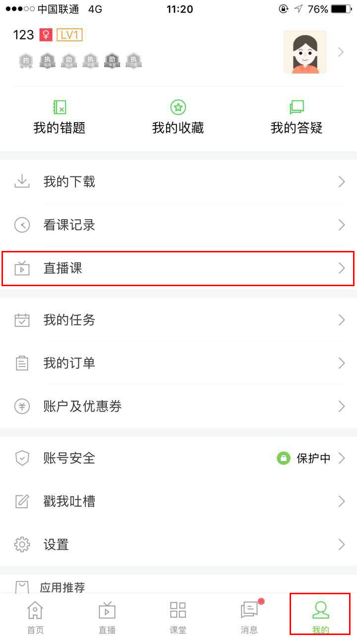Open 我的错题 (my wrong questions)
The height and width of the screenshot is (636, 357).
tap(59, 117)
